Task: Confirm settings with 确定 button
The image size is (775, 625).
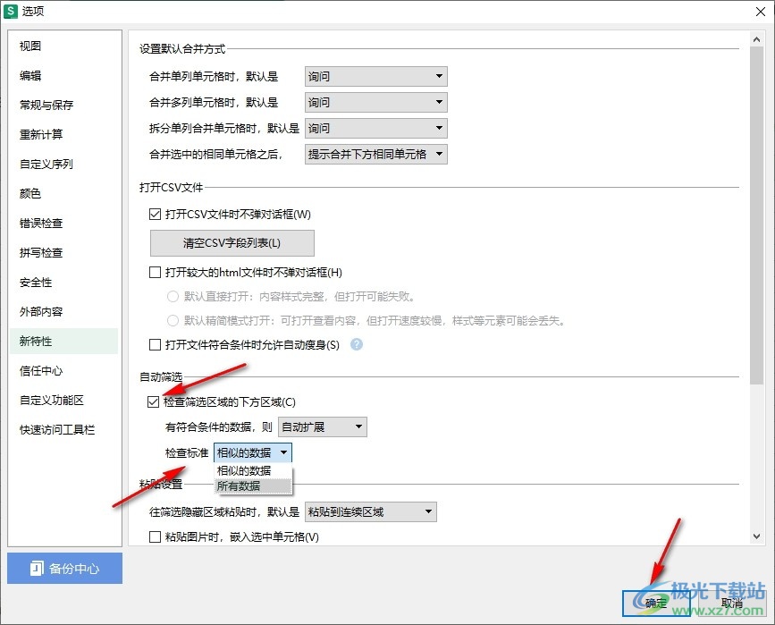Action: pyautogui.click(x=656, y=604)
